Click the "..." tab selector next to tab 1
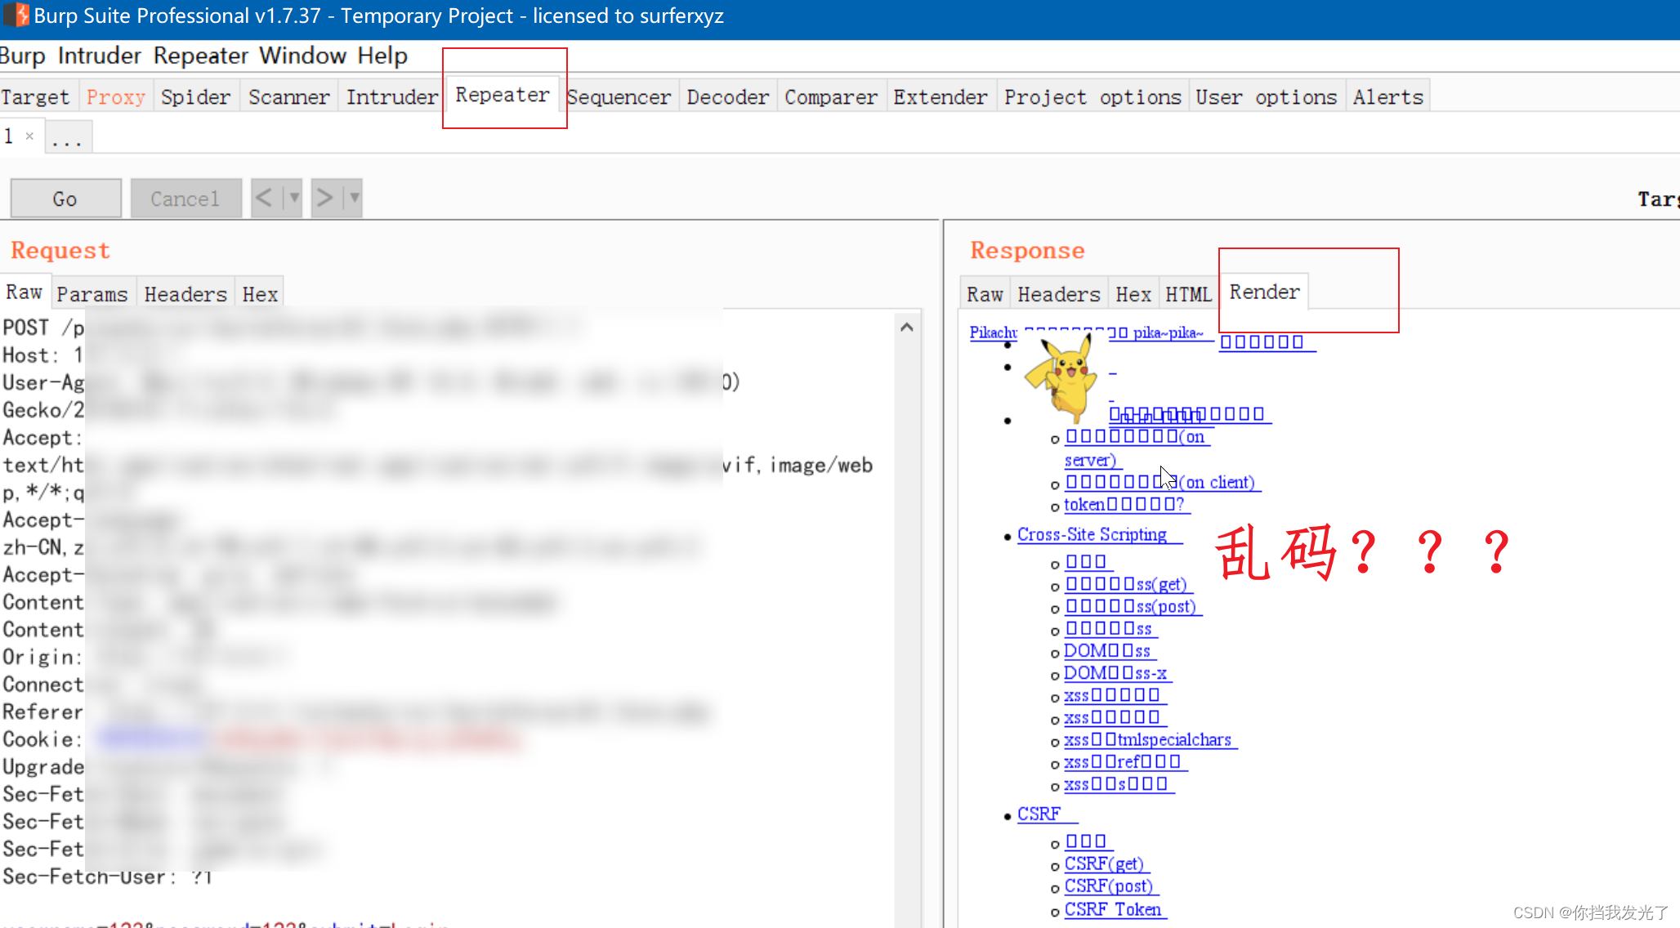1680x928 pixels. coord(67,136)
